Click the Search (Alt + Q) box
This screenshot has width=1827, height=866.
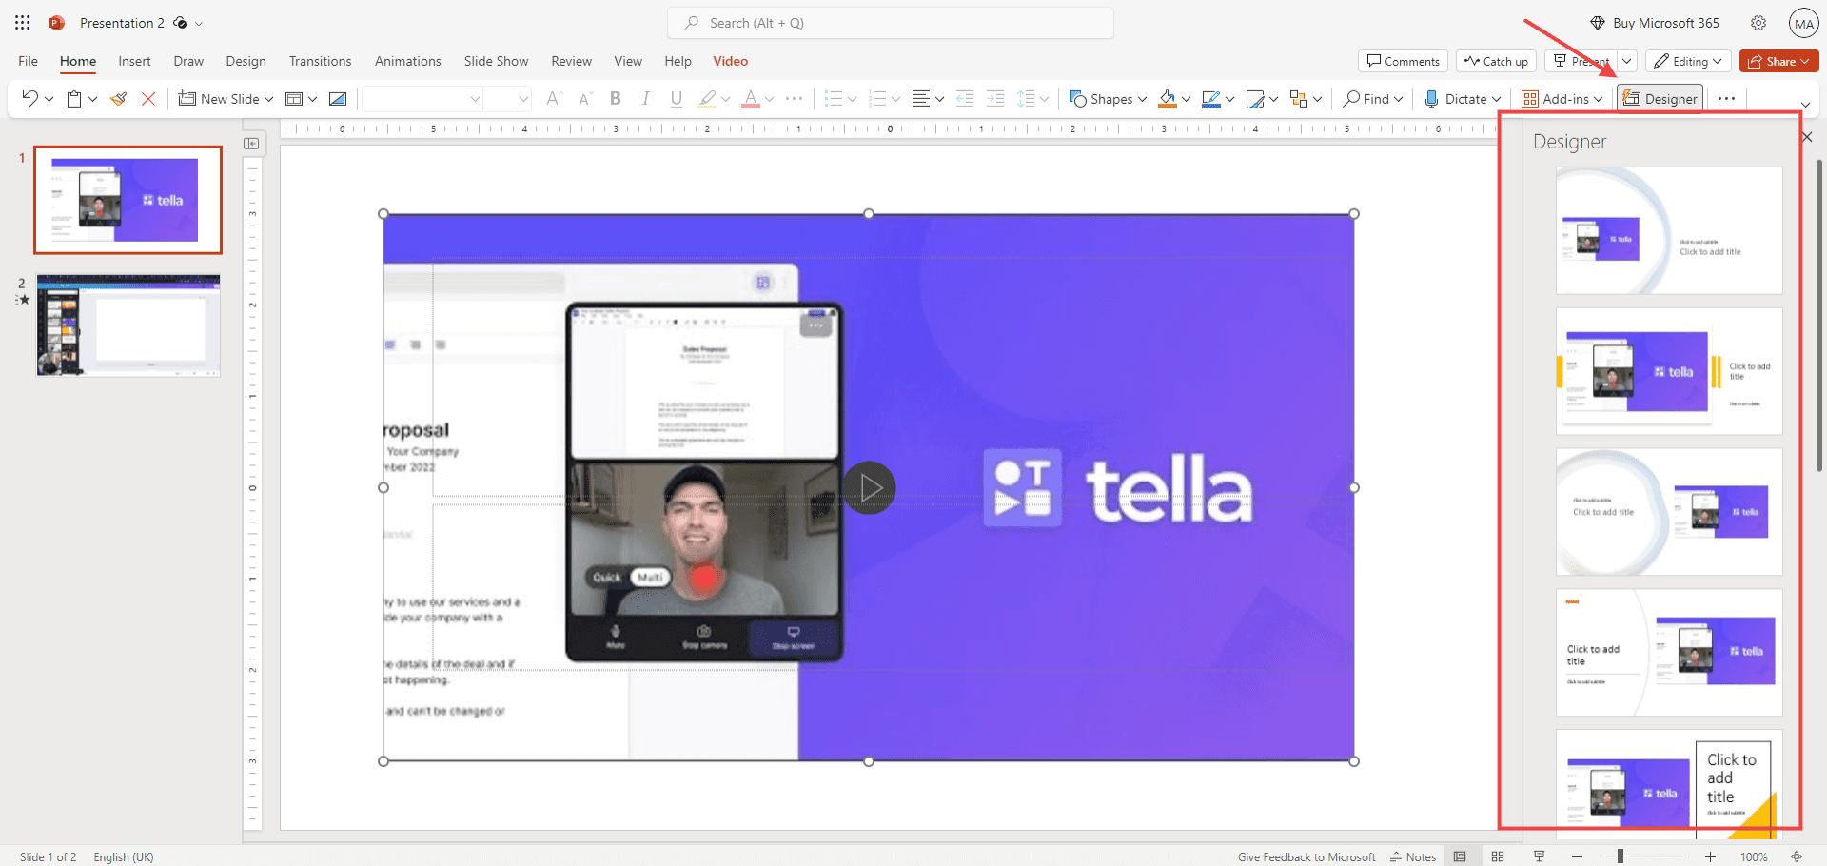[891, 23]
